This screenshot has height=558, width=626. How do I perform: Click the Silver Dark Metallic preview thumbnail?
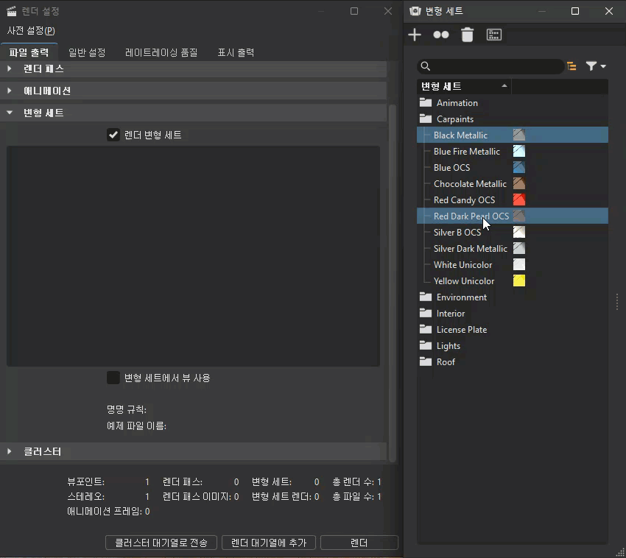click(x=519, y=248)
